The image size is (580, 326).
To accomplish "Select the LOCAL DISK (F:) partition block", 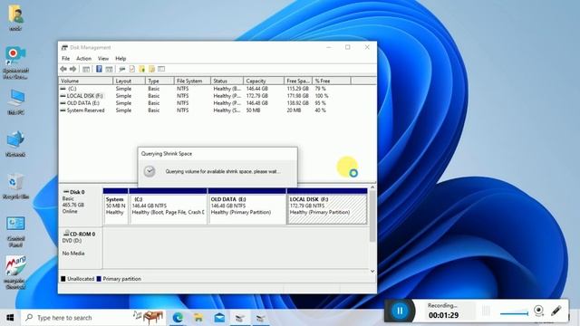I will click(x=327, y=206).
